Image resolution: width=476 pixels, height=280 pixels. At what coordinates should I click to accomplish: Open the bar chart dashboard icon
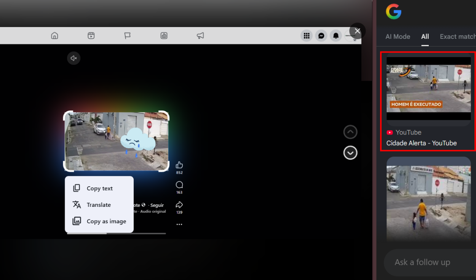click(164, 35)
